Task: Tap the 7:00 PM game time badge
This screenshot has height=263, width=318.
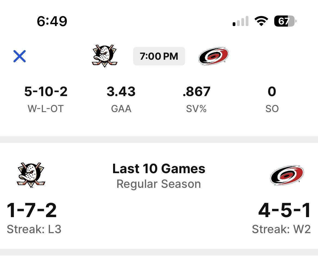Action: (x=159, y=56)
